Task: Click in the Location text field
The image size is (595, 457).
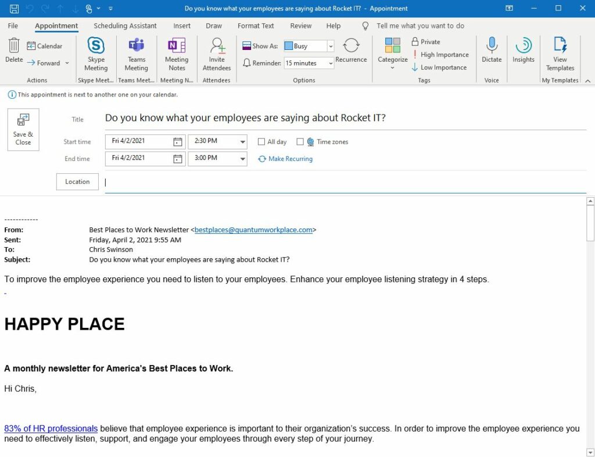Action: tap(345, 183)
